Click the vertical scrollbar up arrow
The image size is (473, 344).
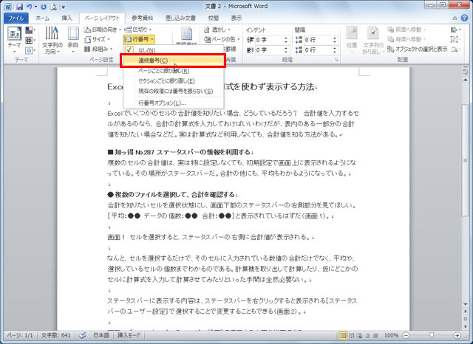465,80
